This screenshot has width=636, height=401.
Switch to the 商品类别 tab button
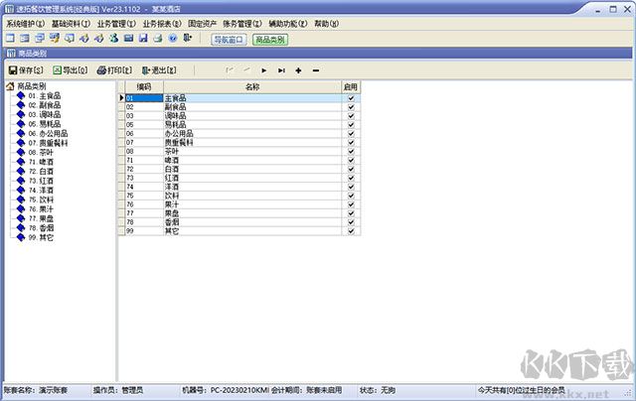coord(270,40)
